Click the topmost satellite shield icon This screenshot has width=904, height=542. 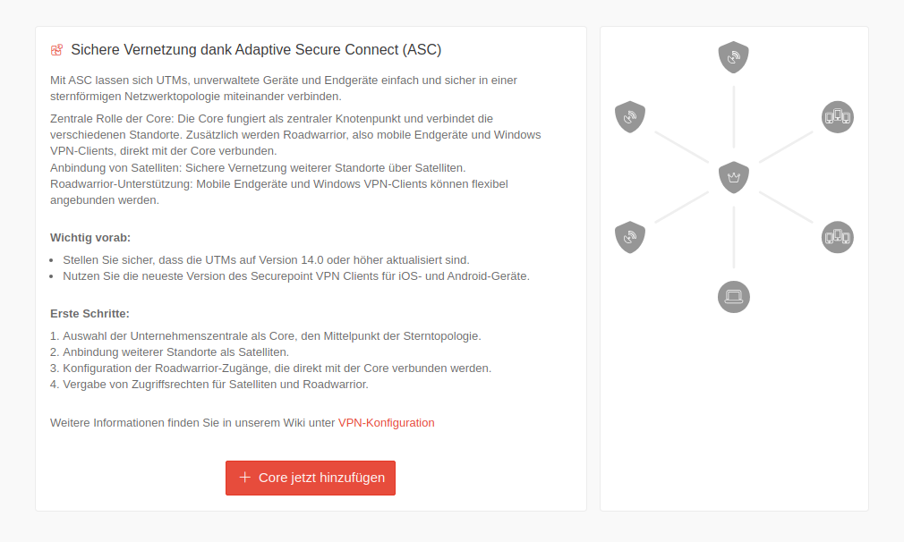pyautogui.click(x=734, y=57)
